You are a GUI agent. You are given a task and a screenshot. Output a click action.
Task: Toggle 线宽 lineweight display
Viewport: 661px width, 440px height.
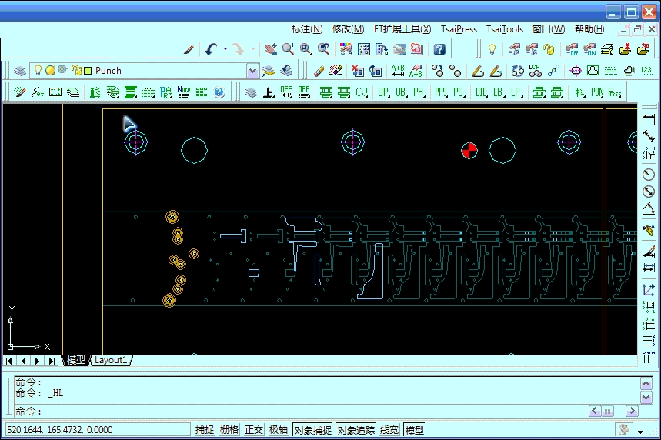389,430
